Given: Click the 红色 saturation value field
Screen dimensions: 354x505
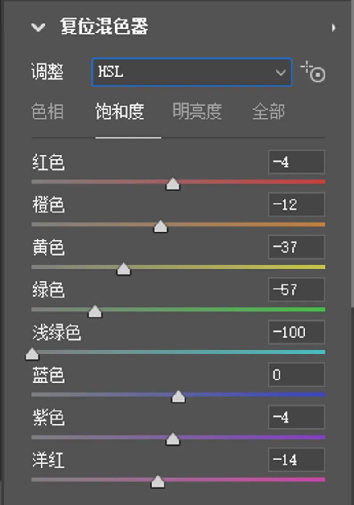Looking at the screenshot, I should [296, 162].
